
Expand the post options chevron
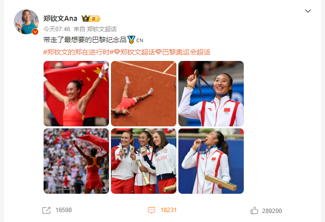[308, 11]
